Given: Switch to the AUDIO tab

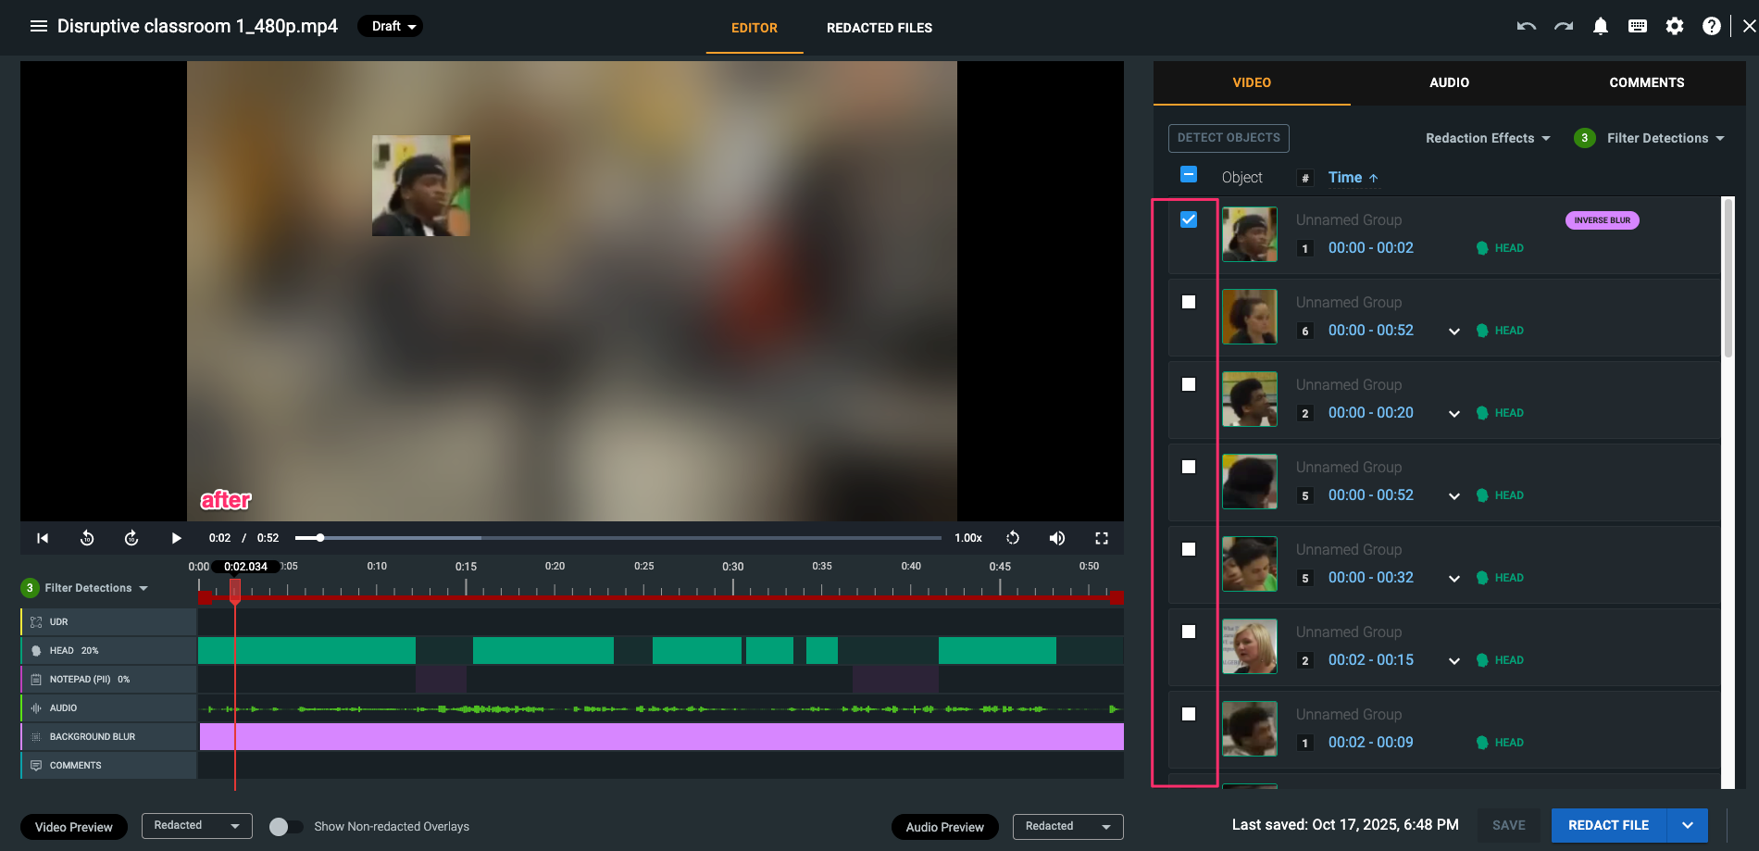Looking at the screenshot, I should coord(1449,82).
